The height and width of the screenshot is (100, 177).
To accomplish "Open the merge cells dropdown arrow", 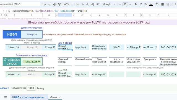I will (171, 4).
